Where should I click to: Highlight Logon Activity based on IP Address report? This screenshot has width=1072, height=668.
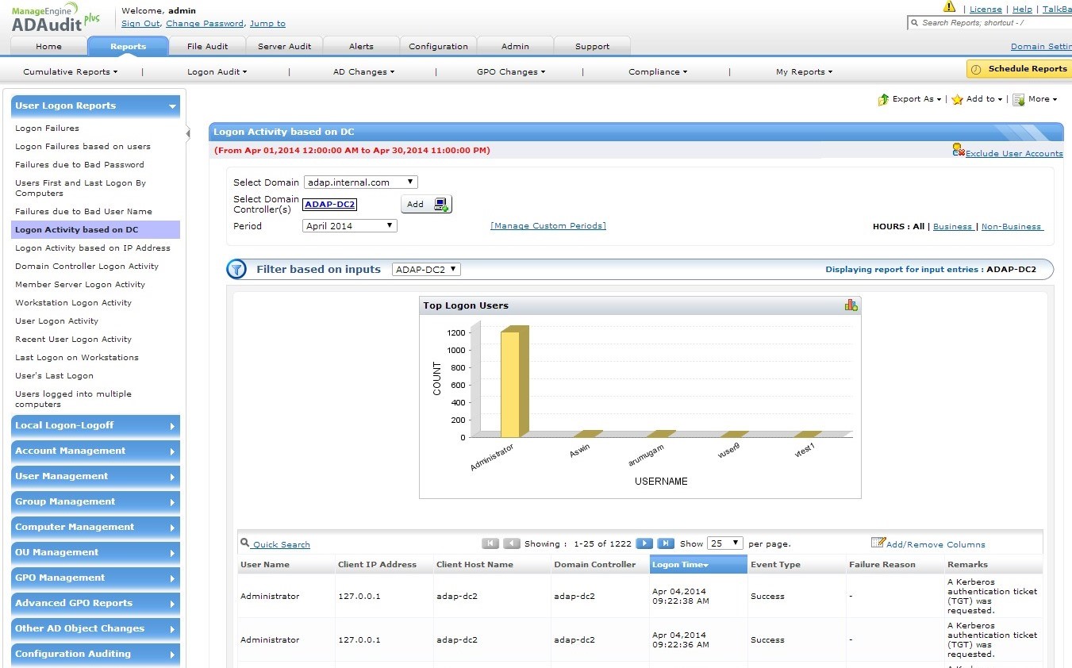(x=93, y=248)
